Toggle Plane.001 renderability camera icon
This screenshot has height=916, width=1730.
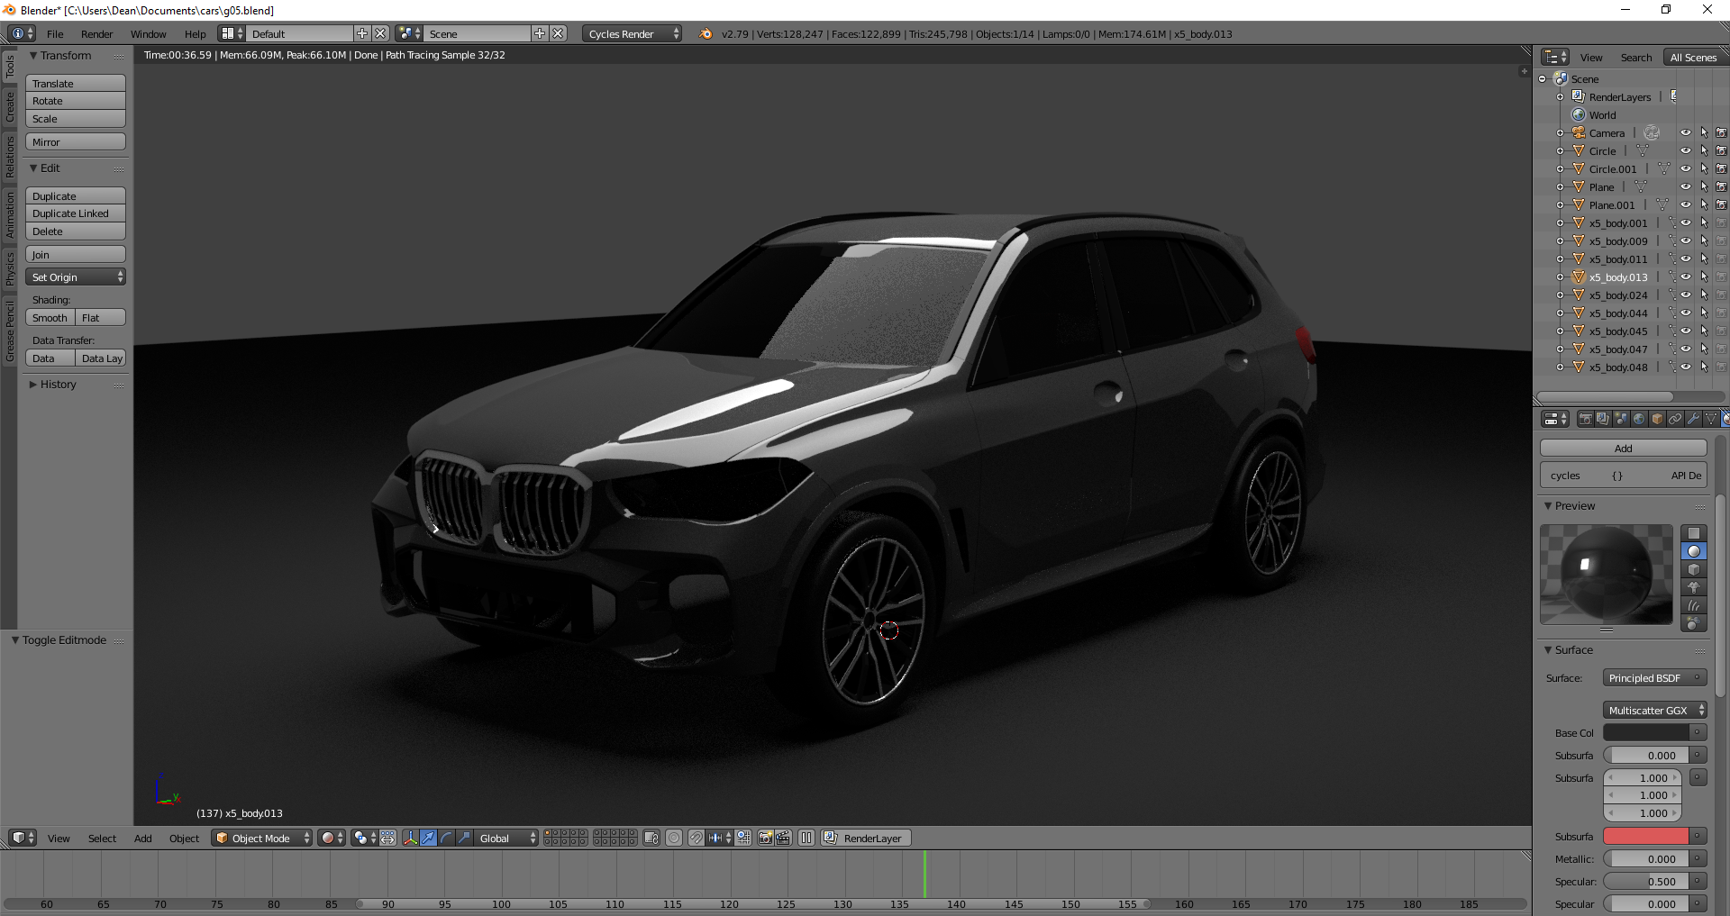click(x=1721, y=204)
